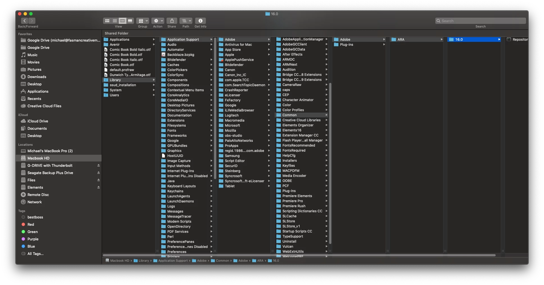The width and height of the screenshot is (544, 285).
Task: Eject Seagate Backup Plus Drive
Action: (x=99, y=173)
